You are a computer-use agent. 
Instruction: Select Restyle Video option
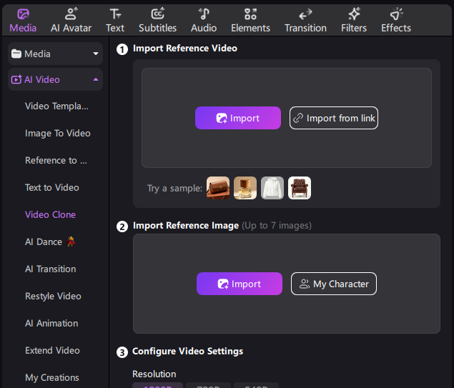click(53, 297)
